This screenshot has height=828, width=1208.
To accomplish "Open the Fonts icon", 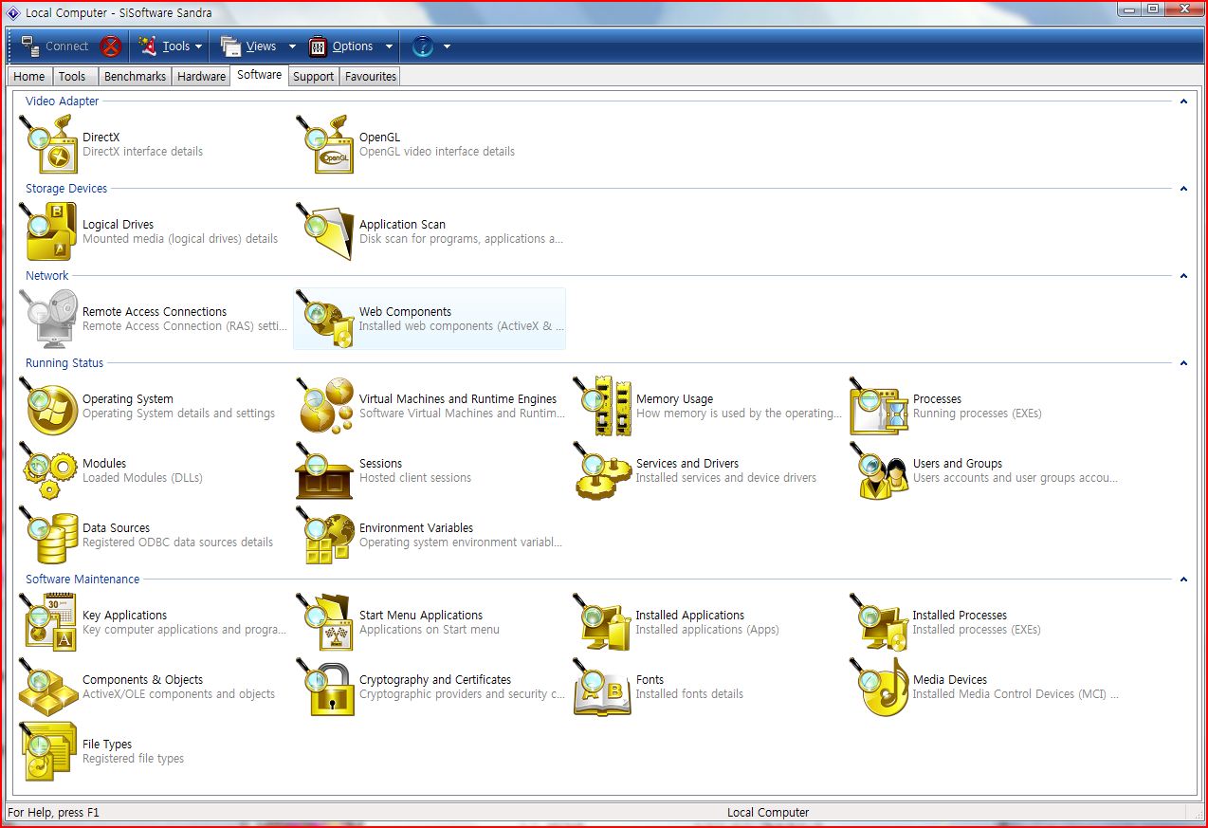I will tap(602, 687).
